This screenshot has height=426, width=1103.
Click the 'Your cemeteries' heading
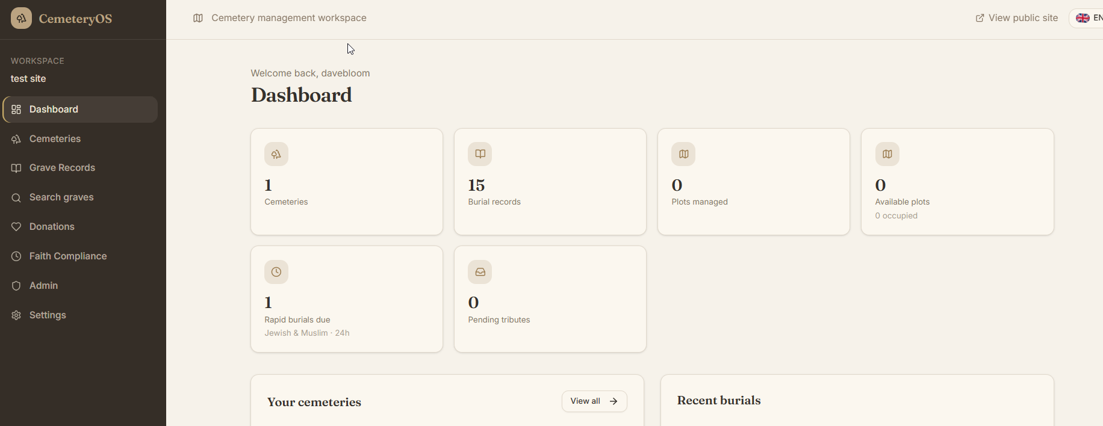314,402
